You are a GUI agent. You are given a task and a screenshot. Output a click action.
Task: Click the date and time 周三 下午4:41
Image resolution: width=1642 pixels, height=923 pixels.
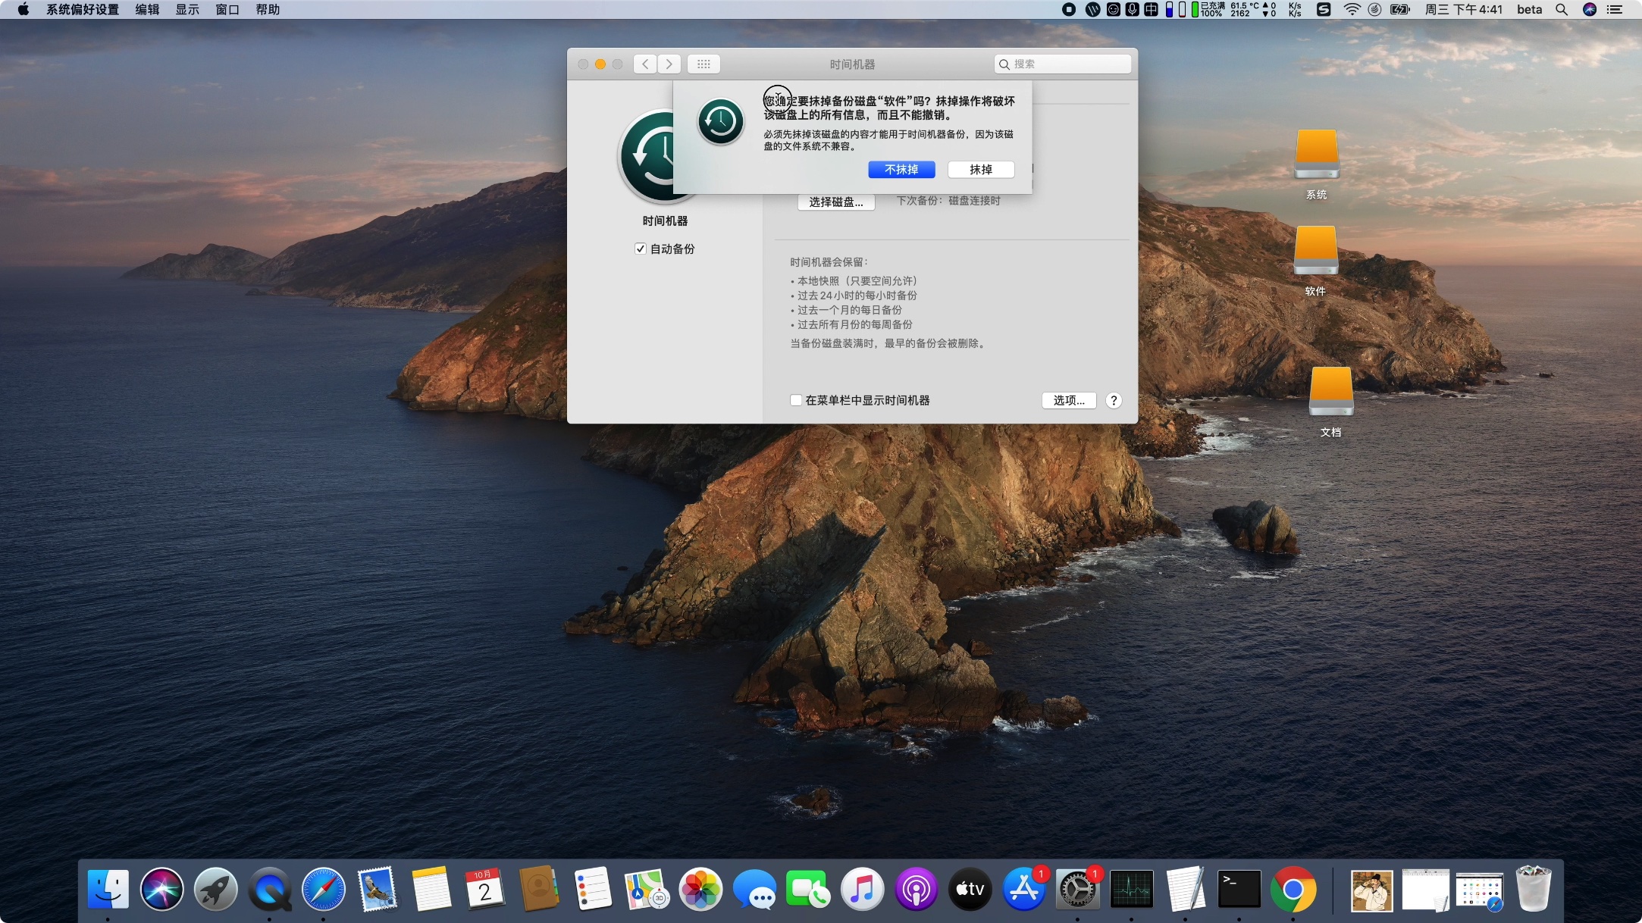[x=1463, y=9]
